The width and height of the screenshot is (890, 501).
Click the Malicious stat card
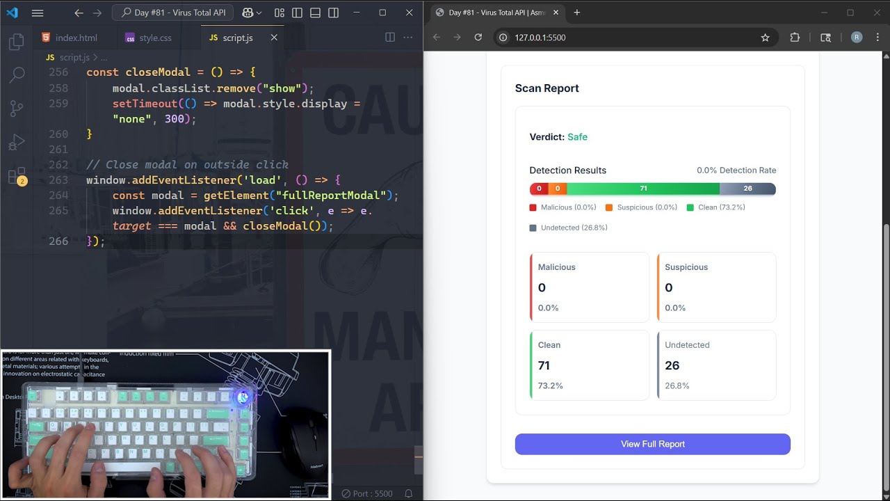coord(589,287)
